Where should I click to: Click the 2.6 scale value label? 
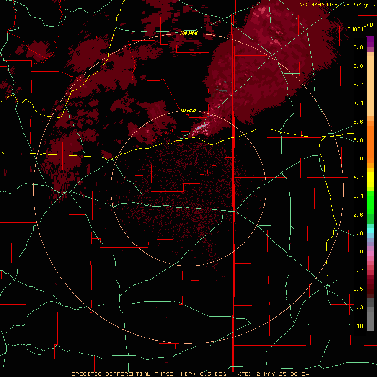tap(358, 215)
